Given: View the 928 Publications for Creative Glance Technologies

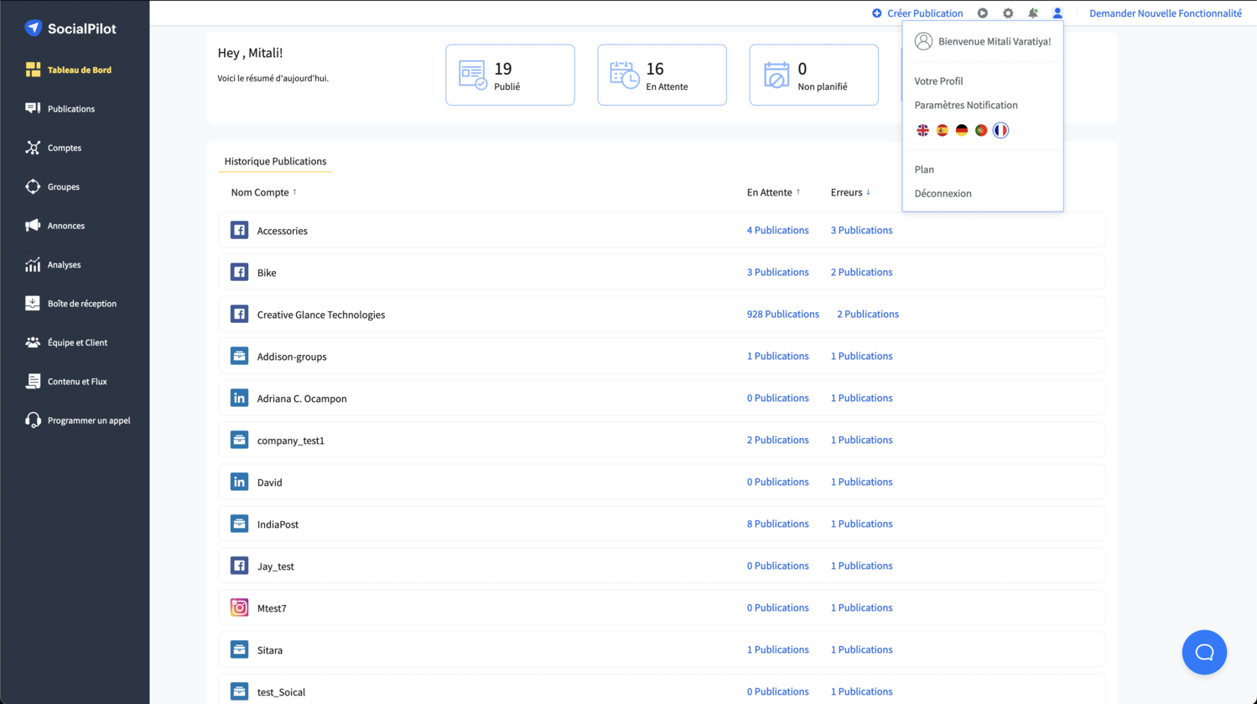Looking at the screenshot, I should [x=782, y=314].
